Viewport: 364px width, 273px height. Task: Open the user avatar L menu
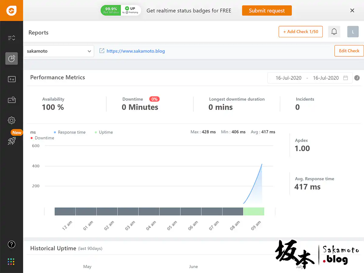point(353,32)
